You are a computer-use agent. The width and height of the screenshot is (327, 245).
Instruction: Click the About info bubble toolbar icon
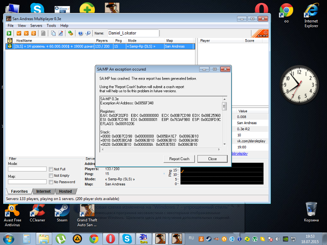[x=88, y=33]
